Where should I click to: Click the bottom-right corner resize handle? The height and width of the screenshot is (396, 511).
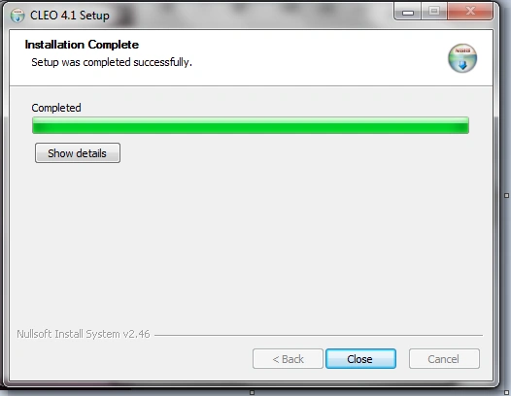[x=507, y=392]
